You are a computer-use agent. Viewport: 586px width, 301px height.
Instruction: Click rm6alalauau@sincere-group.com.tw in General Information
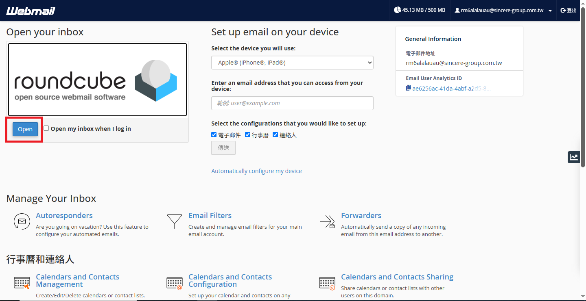pos(454,63)
